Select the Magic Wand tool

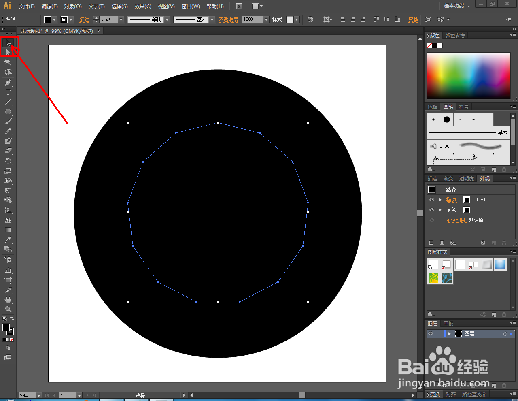tap(8, 62)
